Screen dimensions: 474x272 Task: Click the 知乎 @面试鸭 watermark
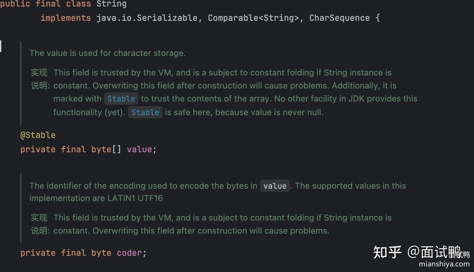421,252
